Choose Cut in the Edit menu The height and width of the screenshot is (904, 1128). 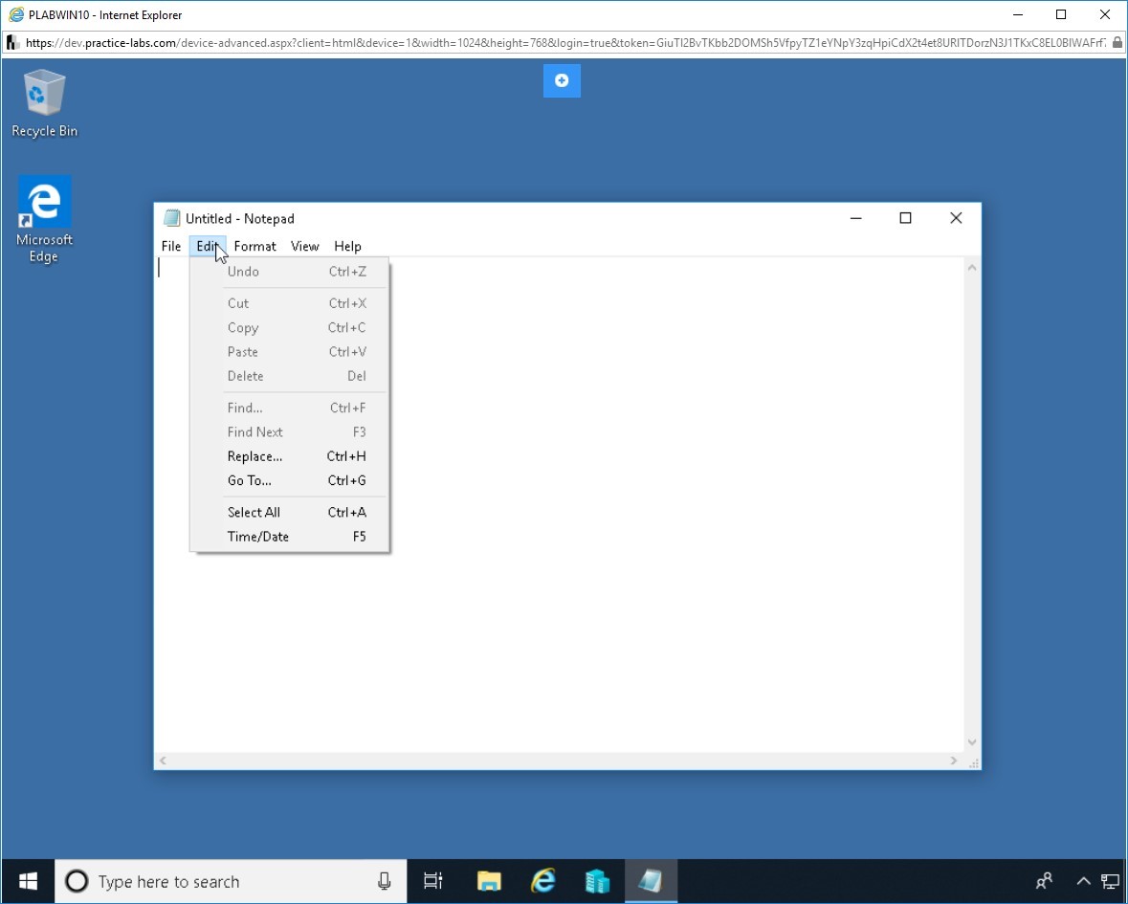click(x=290, y=303)
